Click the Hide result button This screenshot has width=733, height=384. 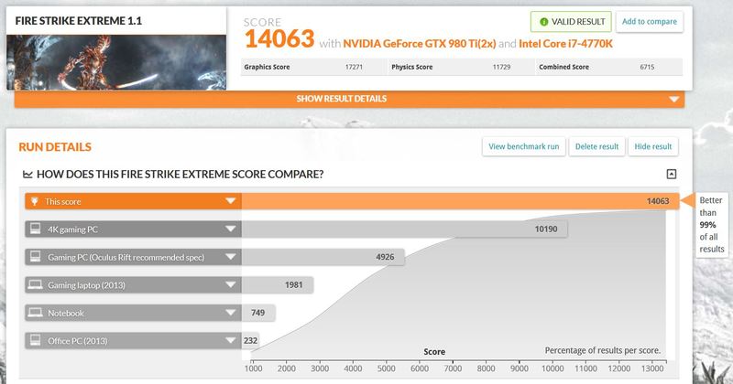(x=653, y=146)
